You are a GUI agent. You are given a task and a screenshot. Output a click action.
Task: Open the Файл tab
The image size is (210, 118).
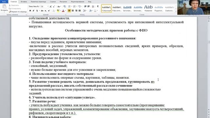pyautogui.click(x=4, y=2)
